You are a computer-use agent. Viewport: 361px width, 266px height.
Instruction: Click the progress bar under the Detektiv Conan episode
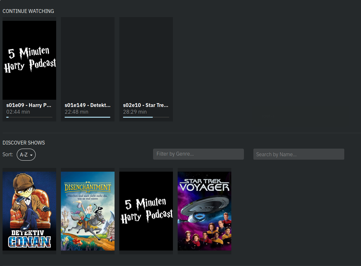87,117
